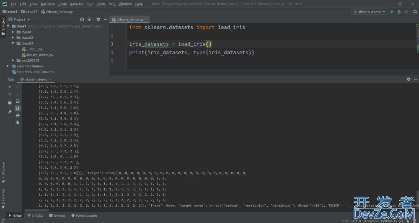Viewport: 419px width, 223px height.
Task: Toggle soft-wrap in Run console
Action: (x=18, y=101)
